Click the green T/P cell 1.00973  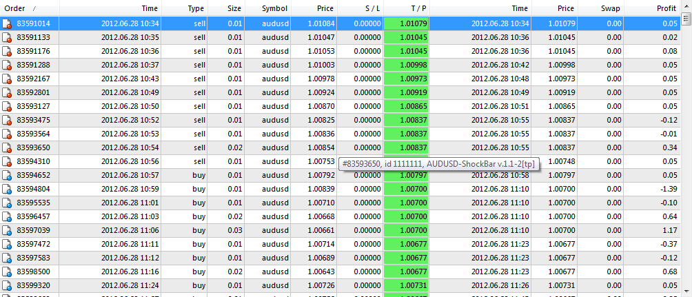[x=407, y=79]
